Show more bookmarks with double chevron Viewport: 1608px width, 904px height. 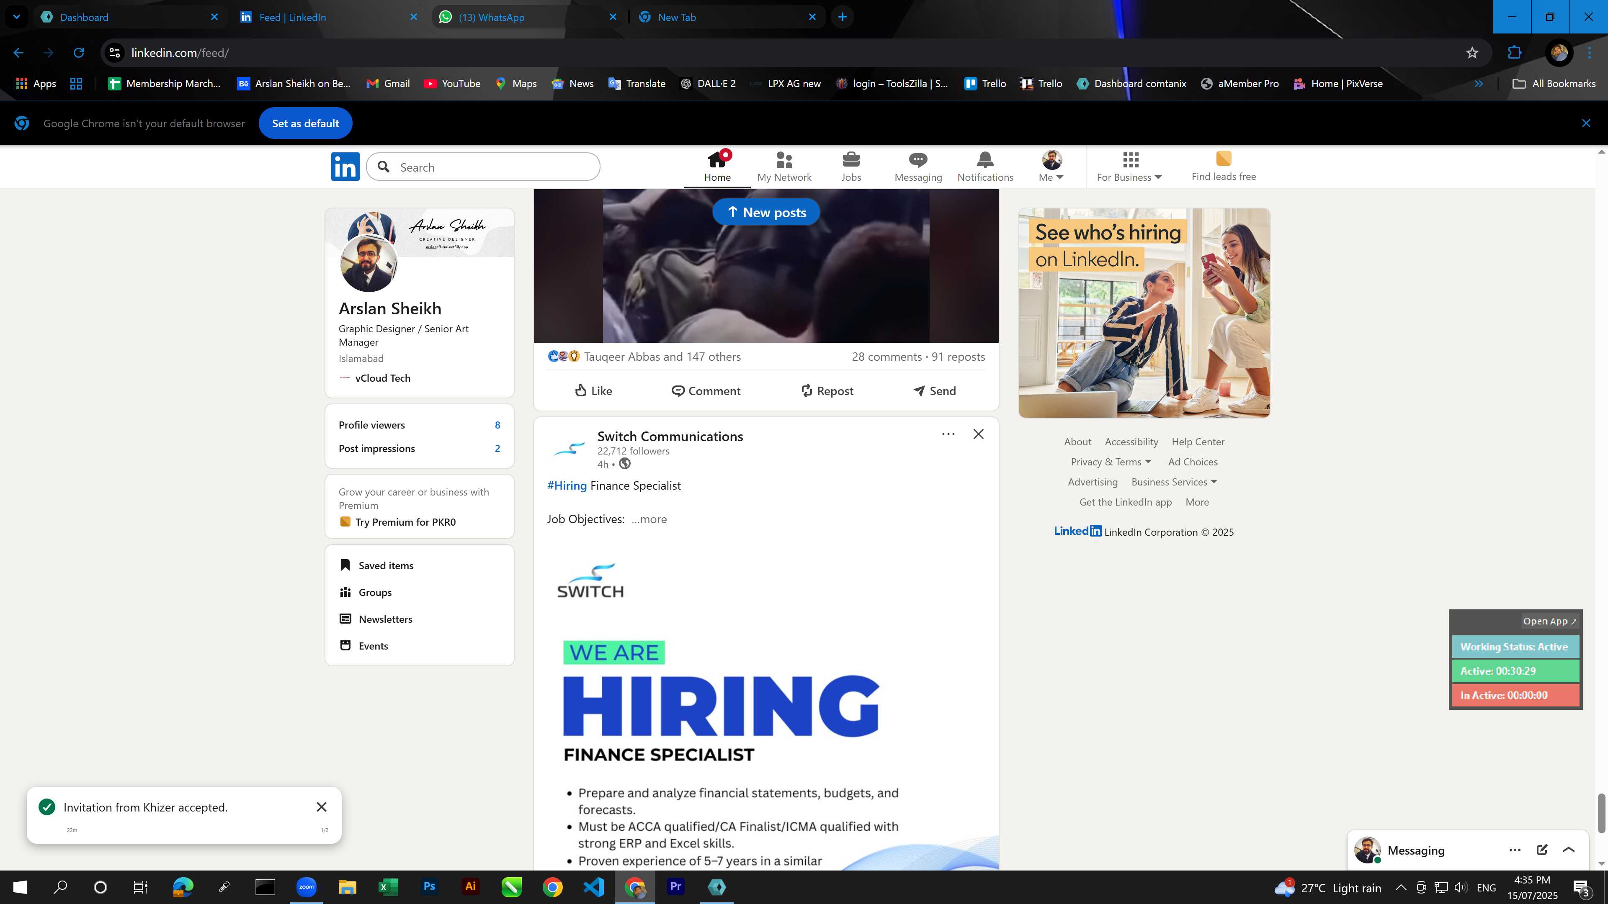pos(1478,84)
